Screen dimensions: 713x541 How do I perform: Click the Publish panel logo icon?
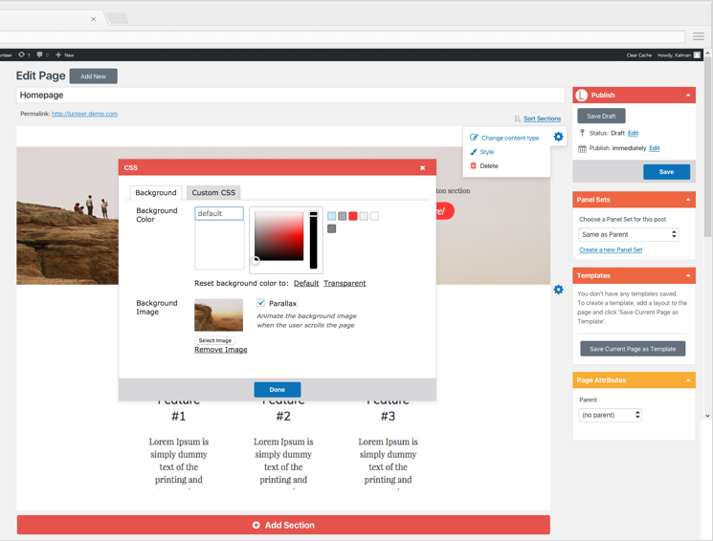click(x=582, y=95)
